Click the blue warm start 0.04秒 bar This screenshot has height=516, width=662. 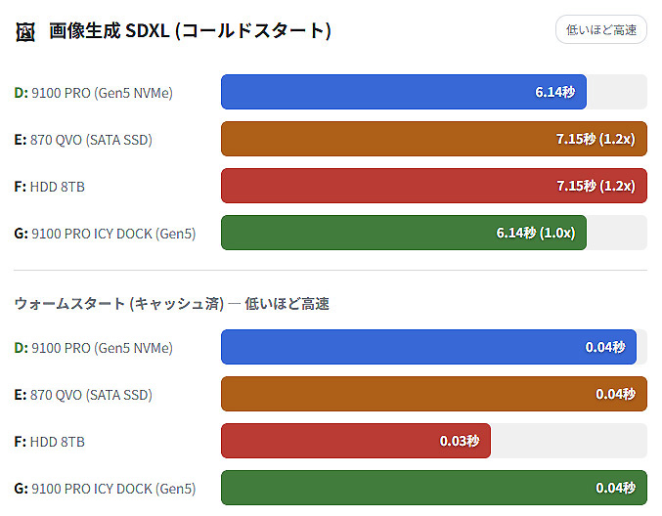(x=428, y=347)
